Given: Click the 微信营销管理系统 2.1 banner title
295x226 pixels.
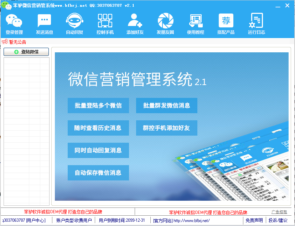Looking at the screenshot, I should tap(137, 79).
